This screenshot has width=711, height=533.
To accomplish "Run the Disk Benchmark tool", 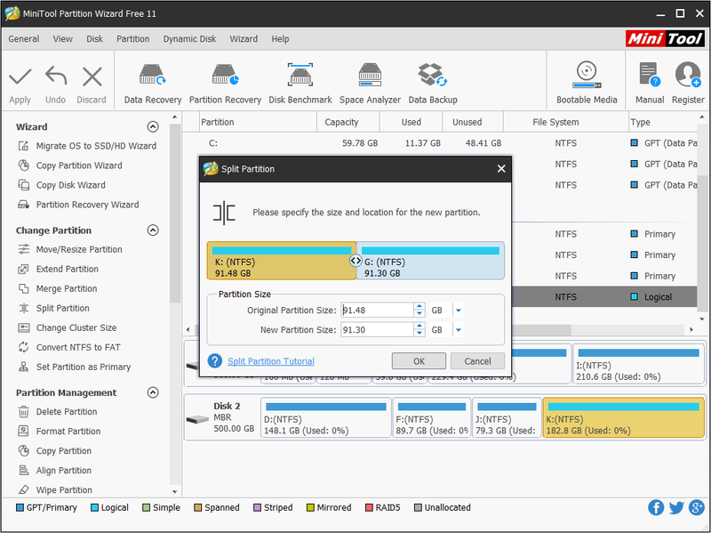I will tap(300, 84).
